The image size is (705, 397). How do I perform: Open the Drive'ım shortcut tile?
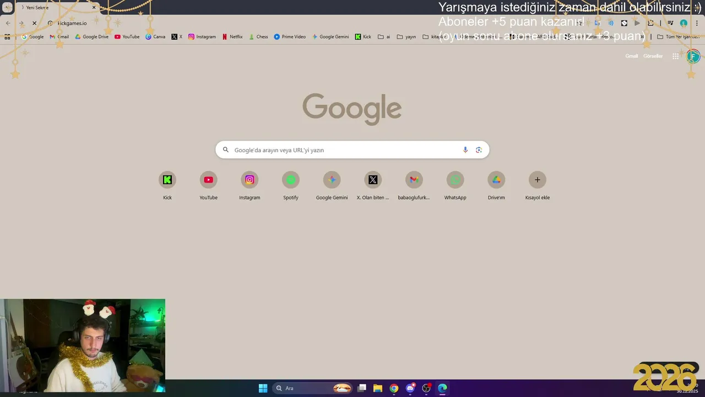pyautogui.click(x=496, y=186)
